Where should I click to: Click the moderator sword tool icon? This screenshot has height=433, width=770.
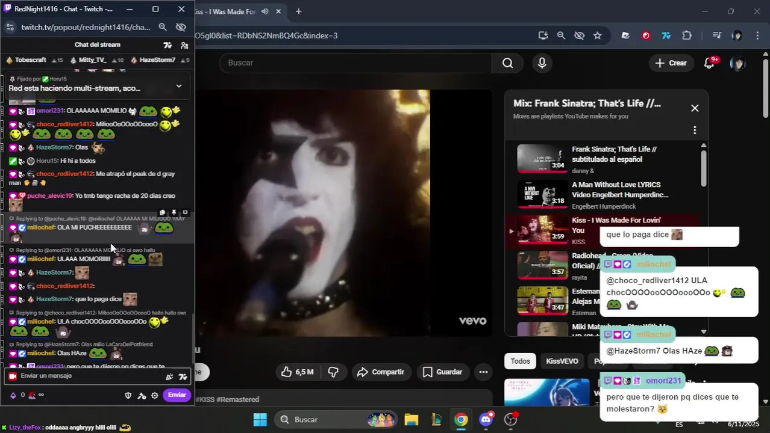point(142,395)
